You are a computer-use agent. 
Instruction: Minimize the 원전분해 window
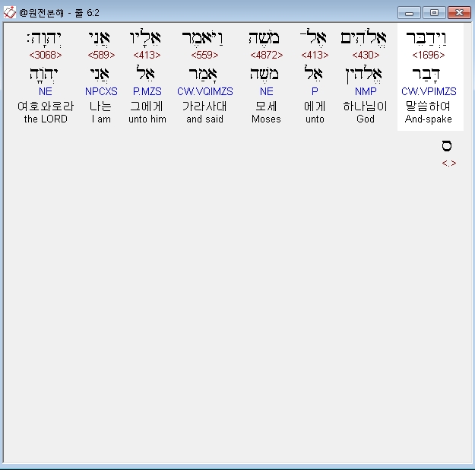tap(409, 13)
